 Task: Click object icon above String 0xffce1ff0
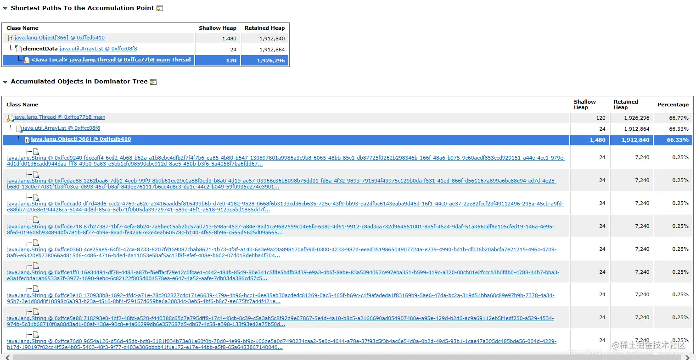coord(36,266)
